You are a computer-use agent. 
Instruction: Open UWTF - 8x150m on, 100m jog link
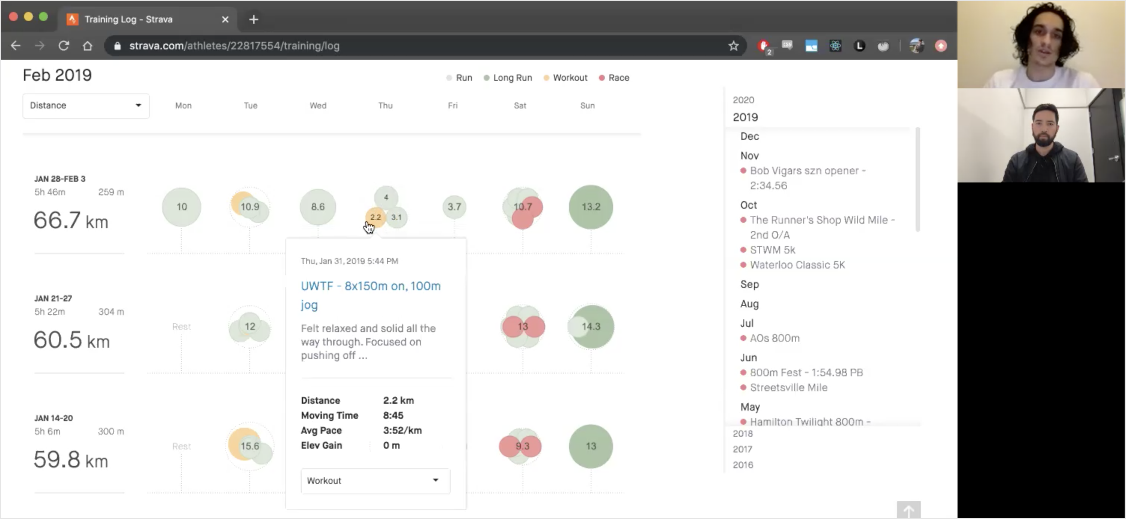pyautogui.click(x=371, y=295)
